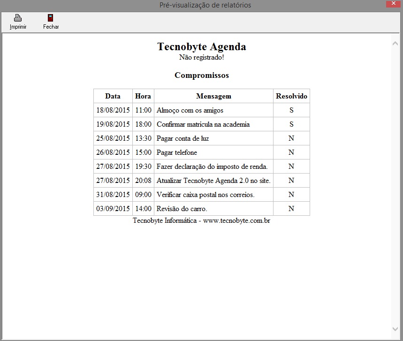
Task: Click the 'Pagar telefone' message cell
Action: click(x=177, y=152)
